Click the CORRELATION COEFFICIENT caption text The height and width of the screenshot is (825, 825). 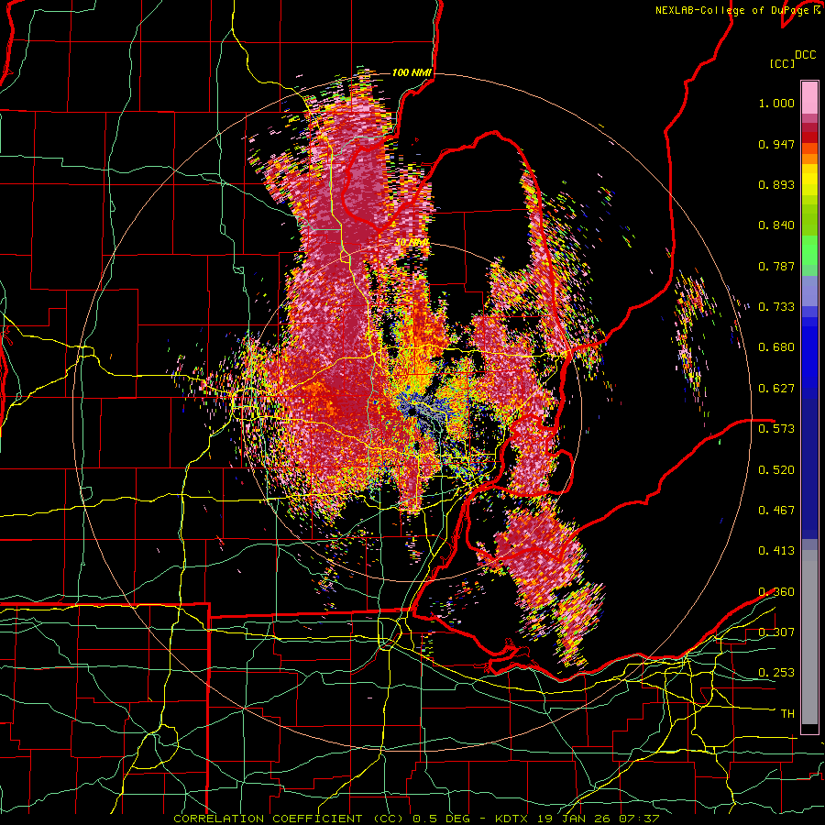coord(268,819)
